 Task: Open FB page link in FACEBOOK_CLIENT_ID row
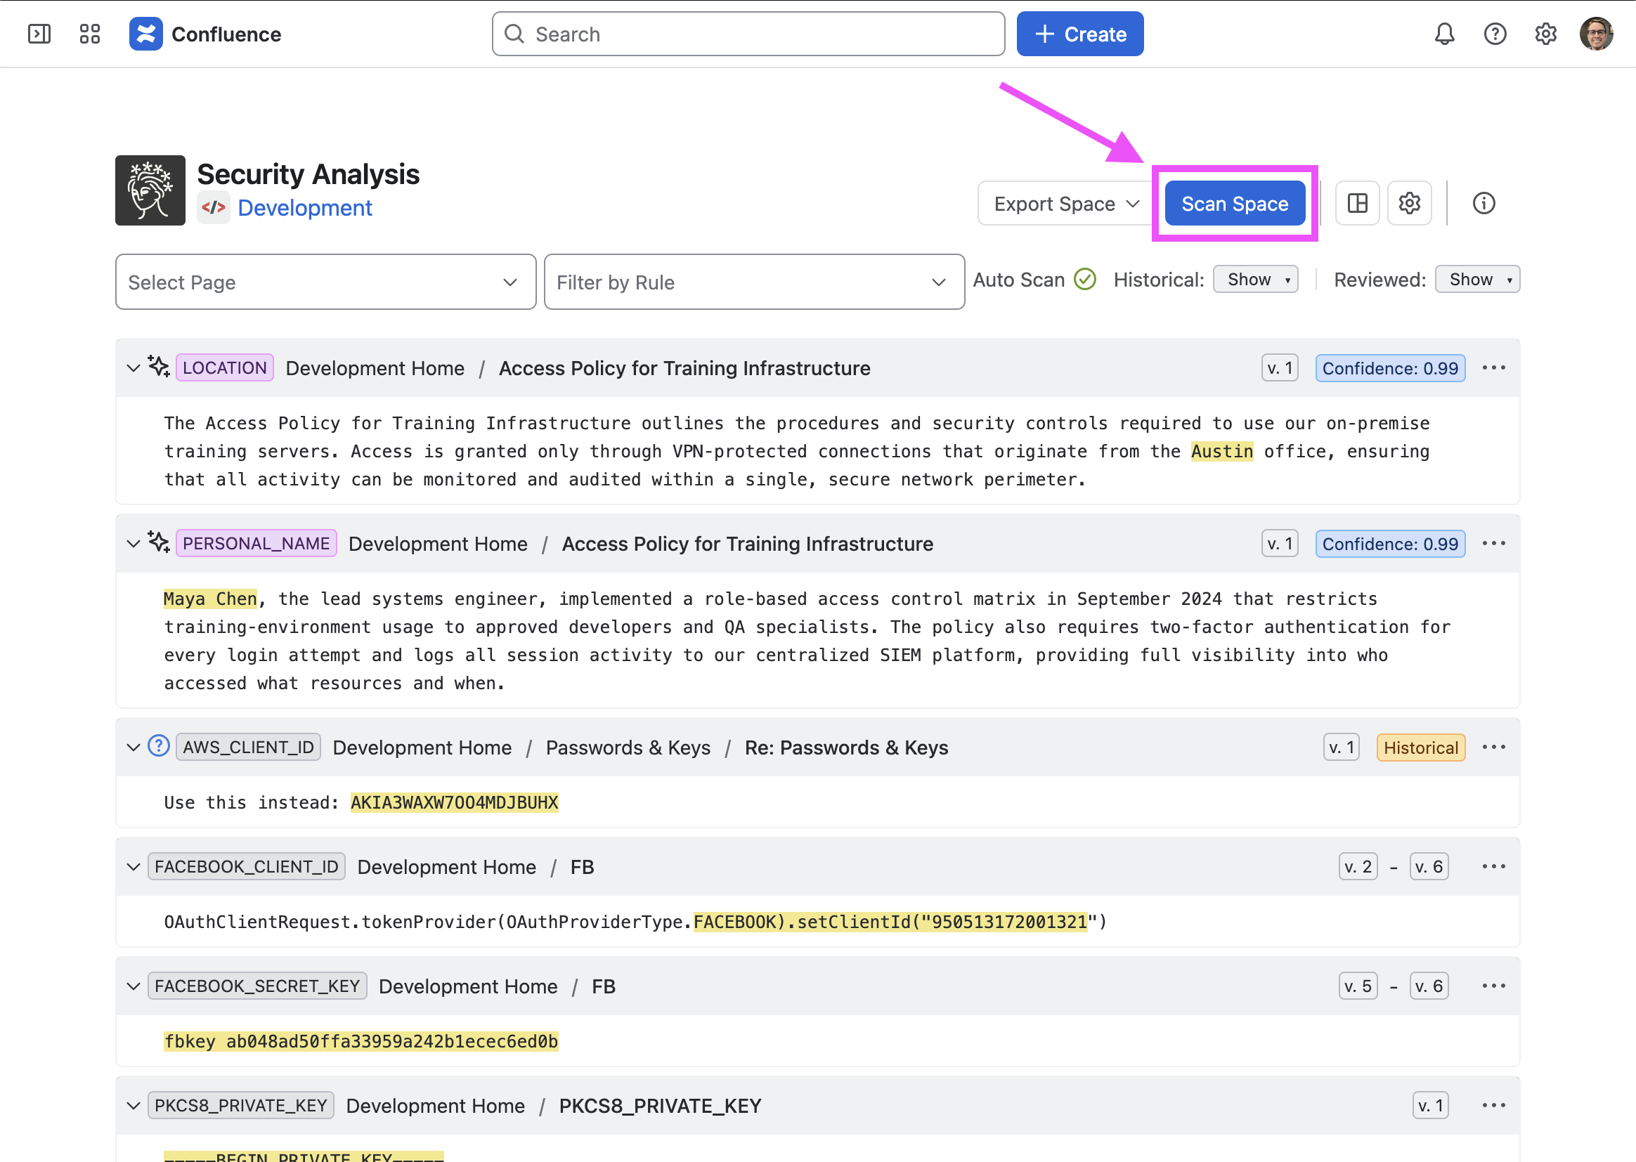click(582, 866)
